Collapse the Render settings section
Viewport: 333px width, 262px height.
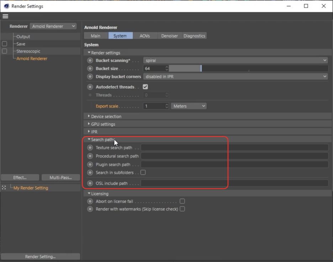pos(89,53)
